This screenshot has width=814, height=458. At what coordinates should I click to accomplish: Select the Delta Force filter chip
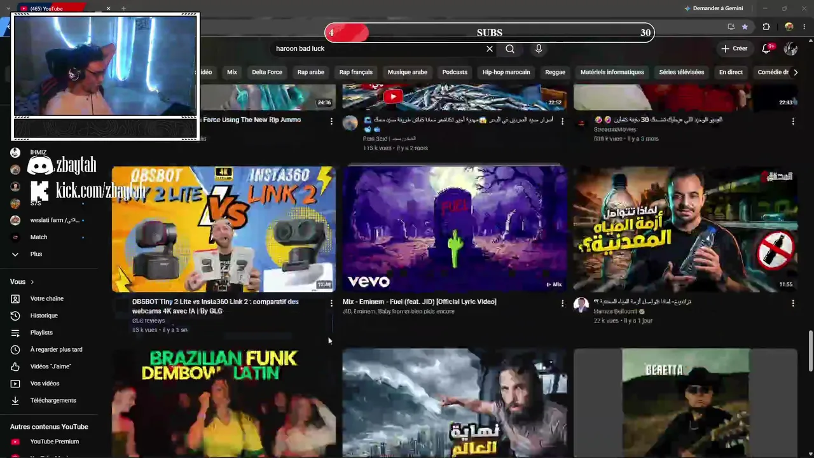[267, 73]
